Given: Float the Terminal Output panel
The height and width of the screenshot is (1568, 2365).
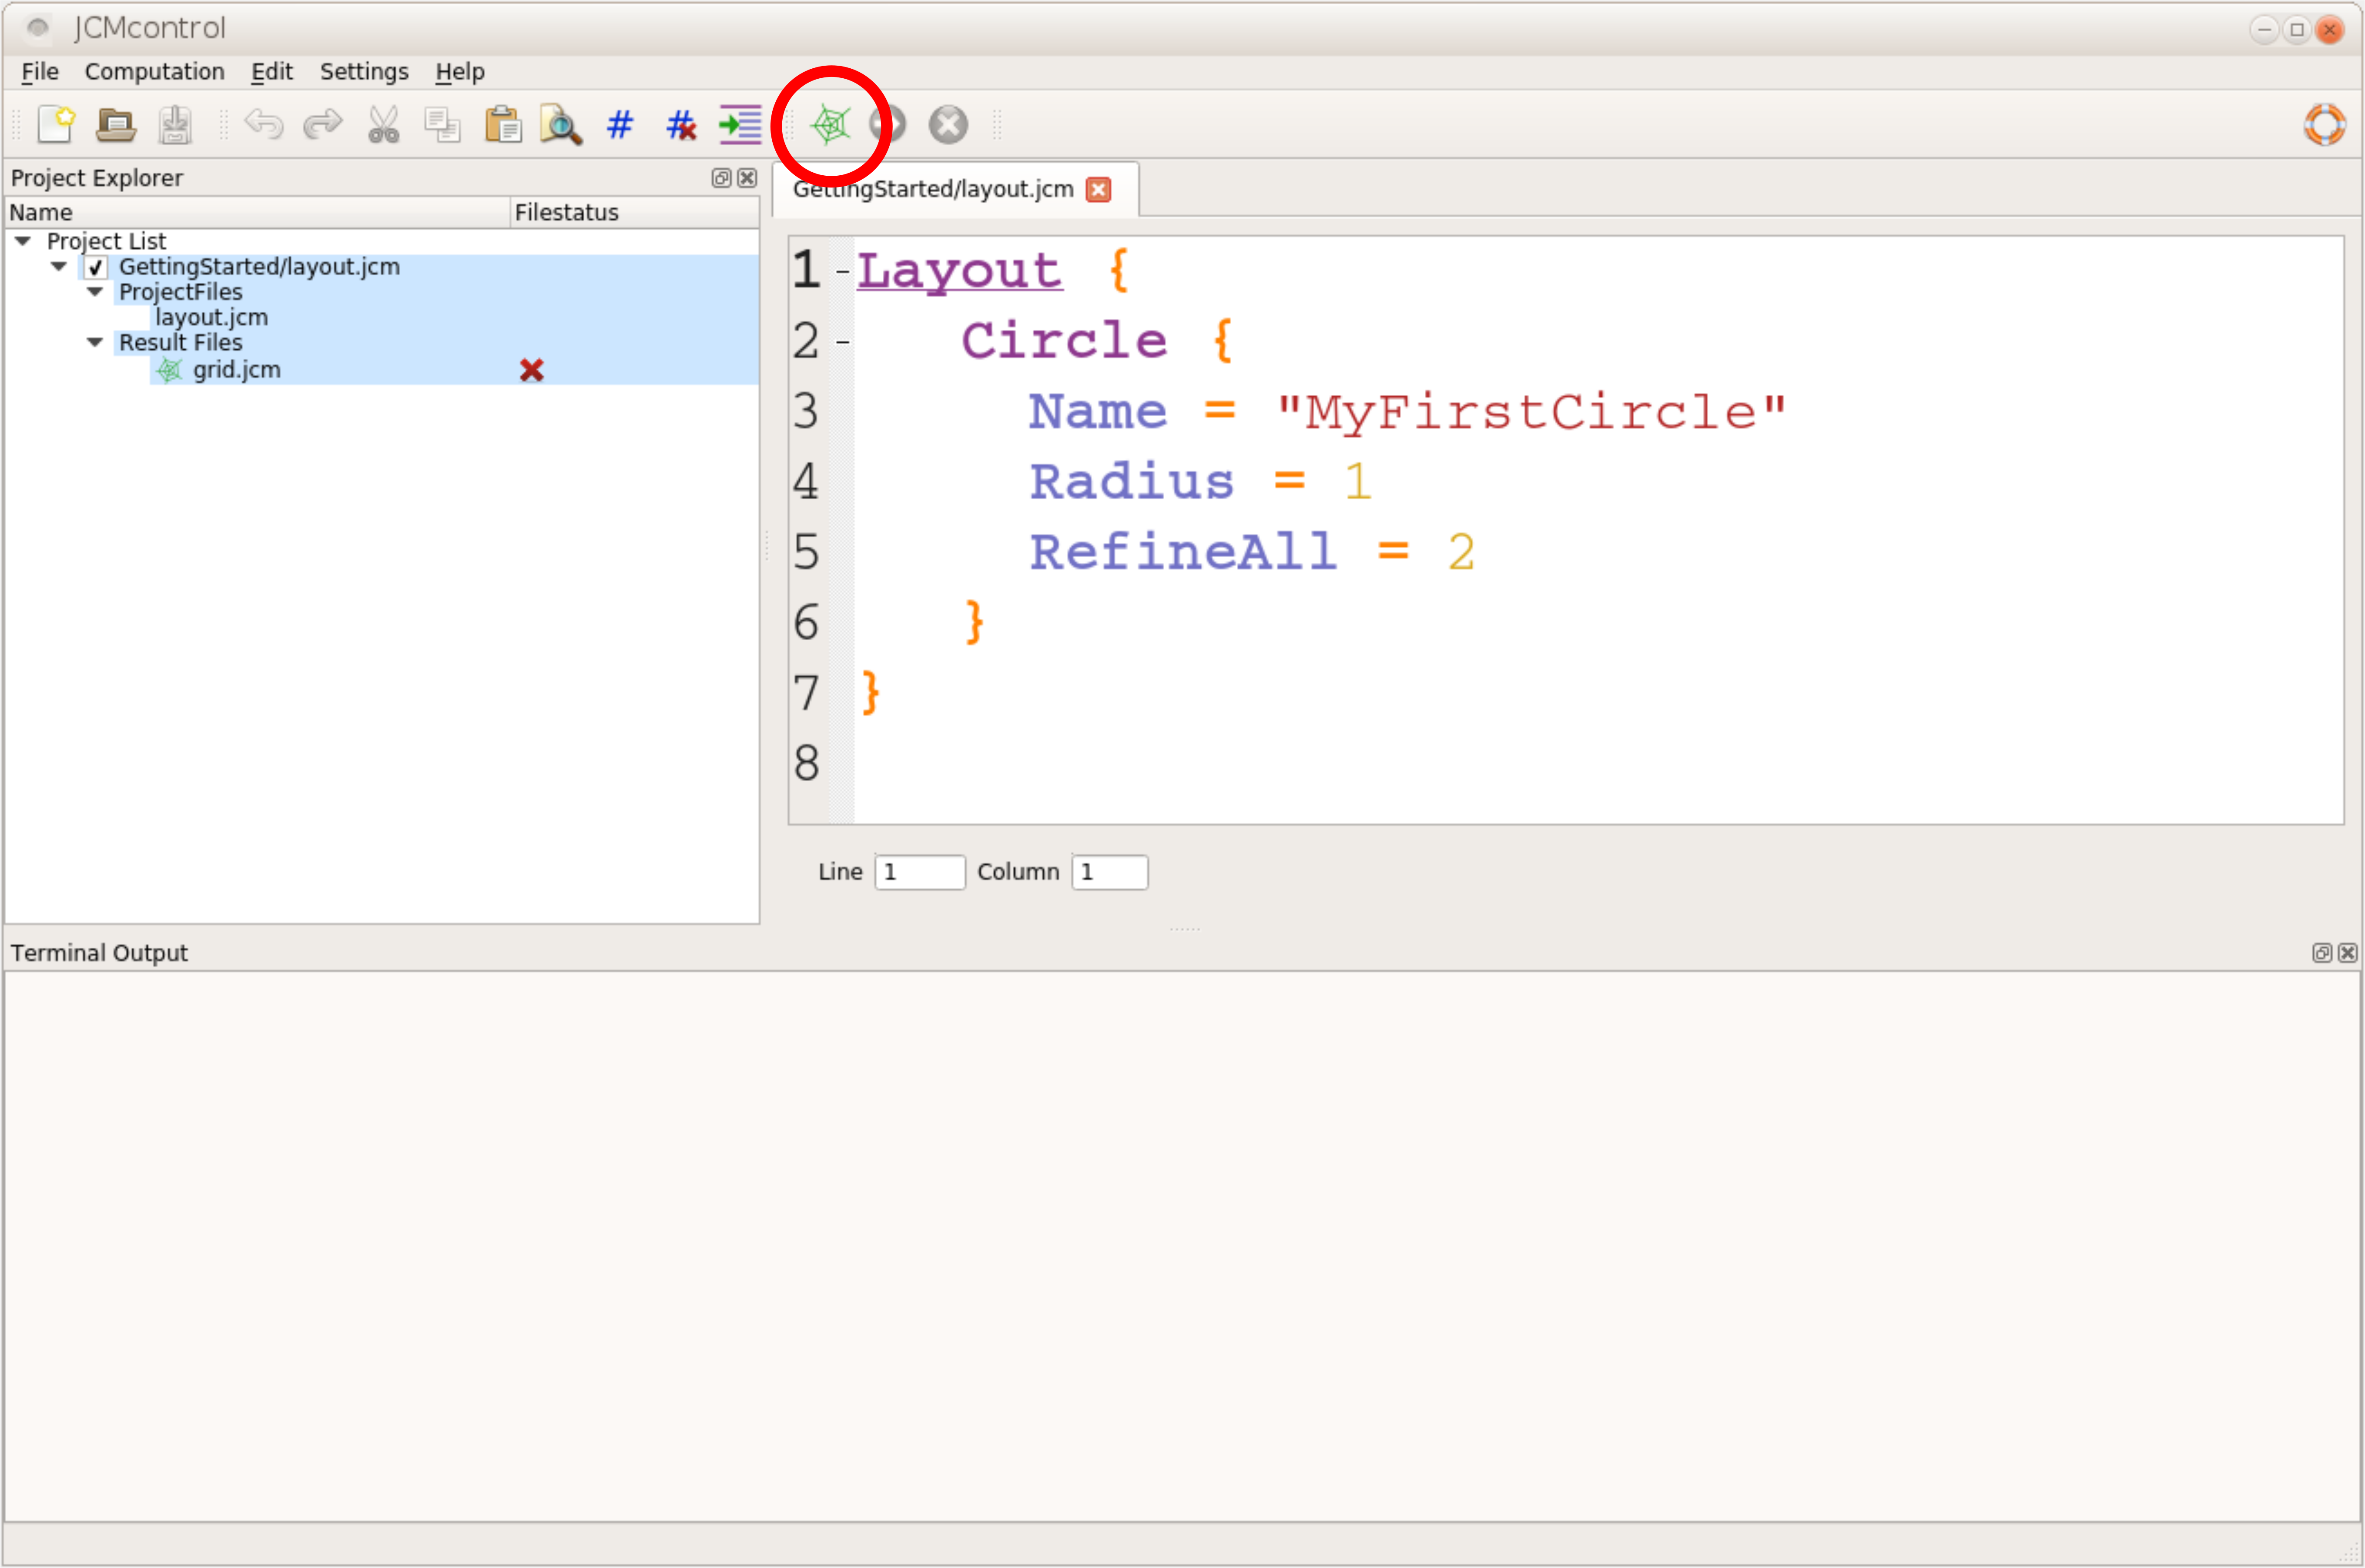Looking at the screenshot, I should pos(2322,953).
